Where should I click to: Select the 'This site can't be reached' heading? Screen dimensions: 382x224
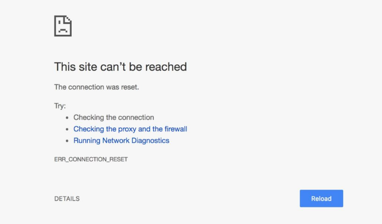coord(120,67)
